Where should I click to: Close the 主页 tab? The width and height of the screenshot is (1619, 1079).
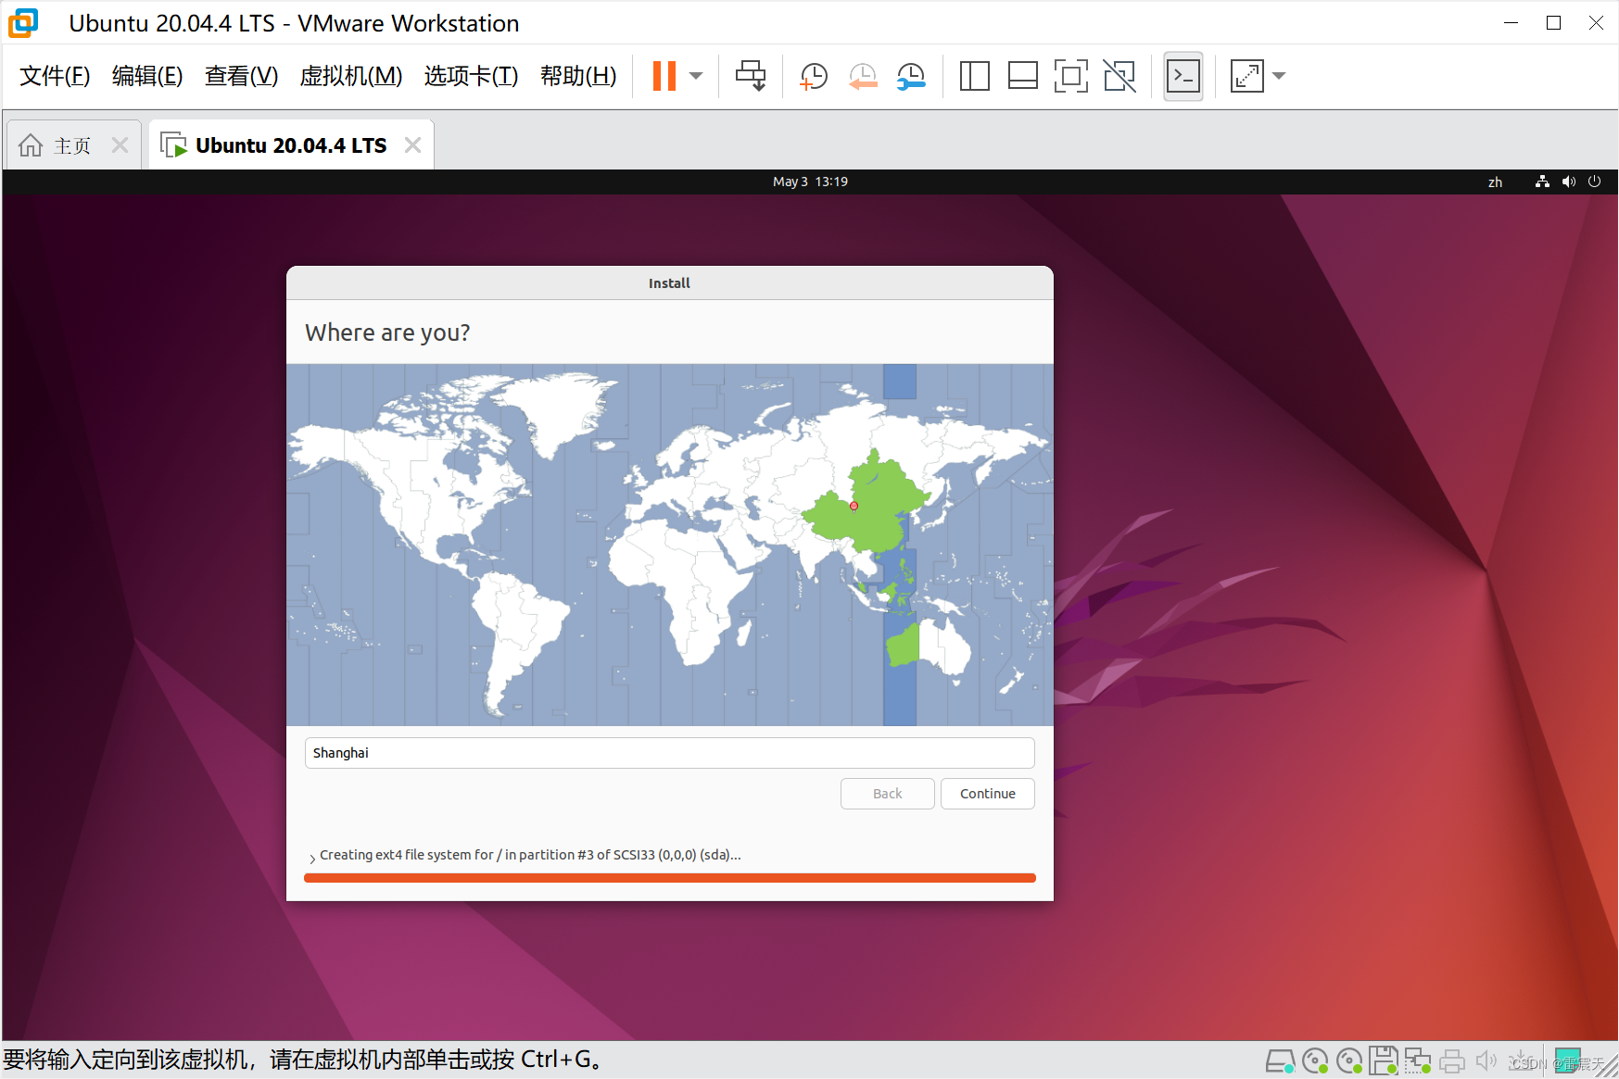(120, 145)
